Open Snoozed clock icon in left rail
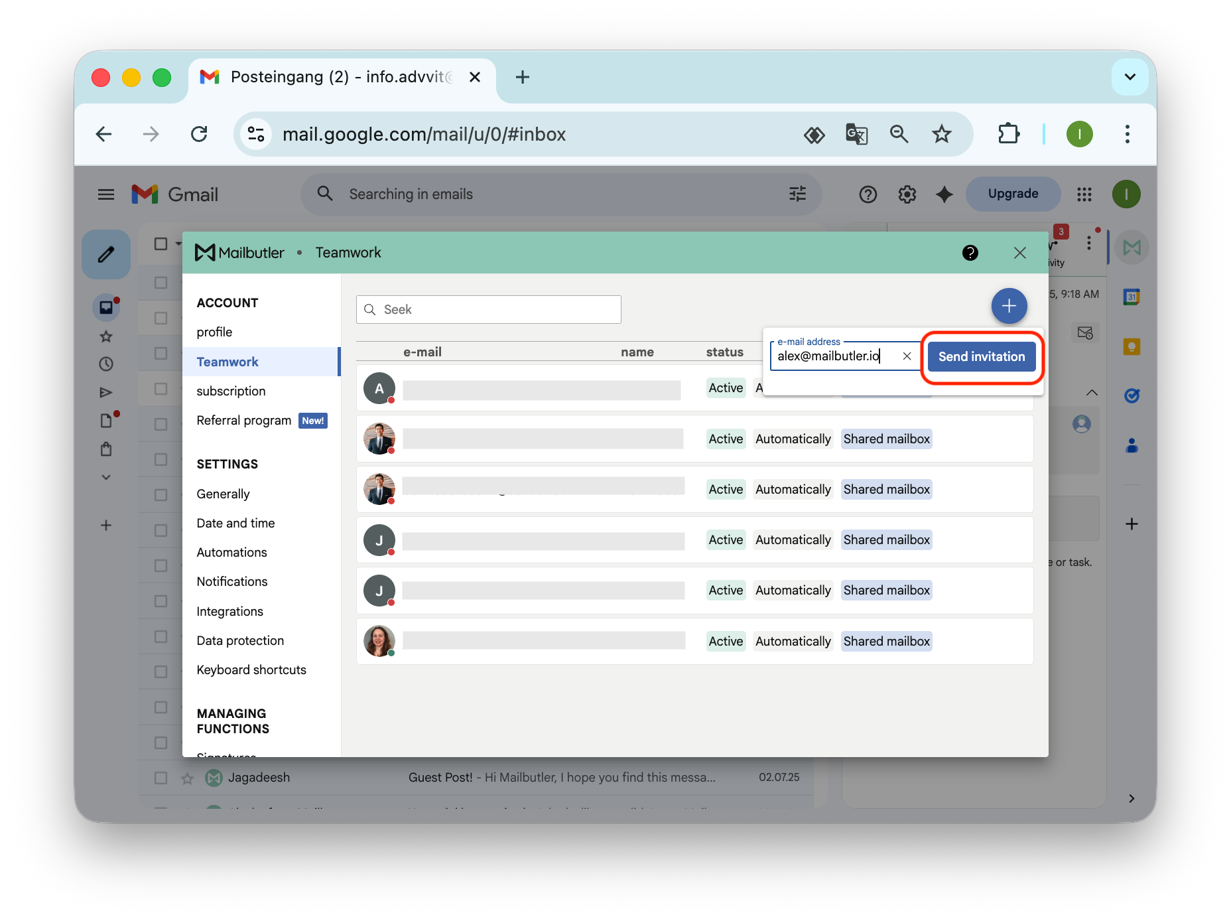 [106, 364]
